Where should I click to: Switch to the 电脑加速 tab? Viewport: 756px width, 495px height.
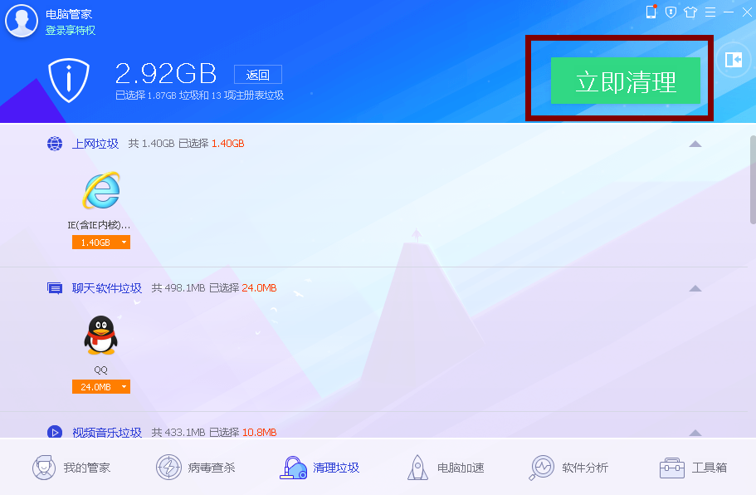(x=446, y=468)
